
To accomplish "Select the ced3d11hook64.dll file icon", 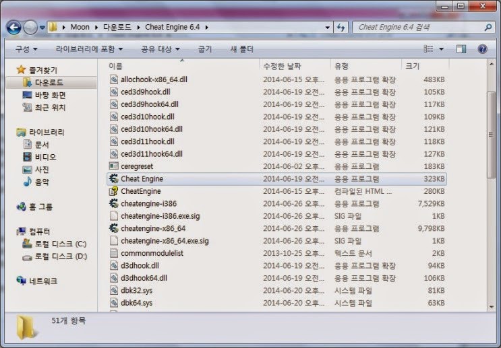I will click(114, 153).
